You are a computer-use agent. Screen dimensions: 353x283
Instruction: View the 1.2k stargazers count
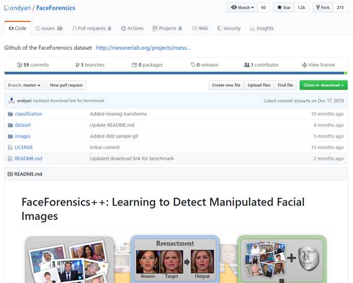click(x=302, y=7)
